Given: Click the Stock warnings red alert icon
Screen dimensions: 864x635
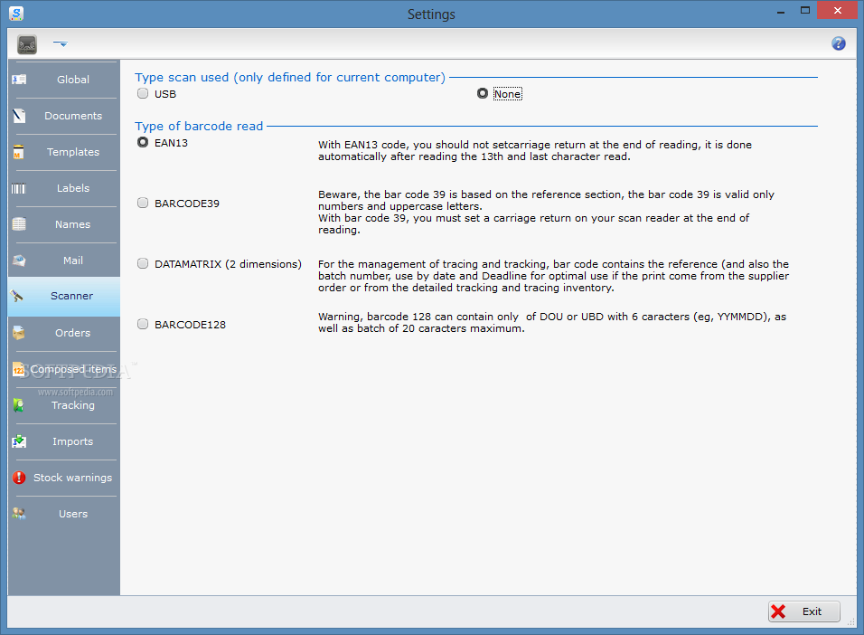Looking at the screenshot, I should pos(19,478).
